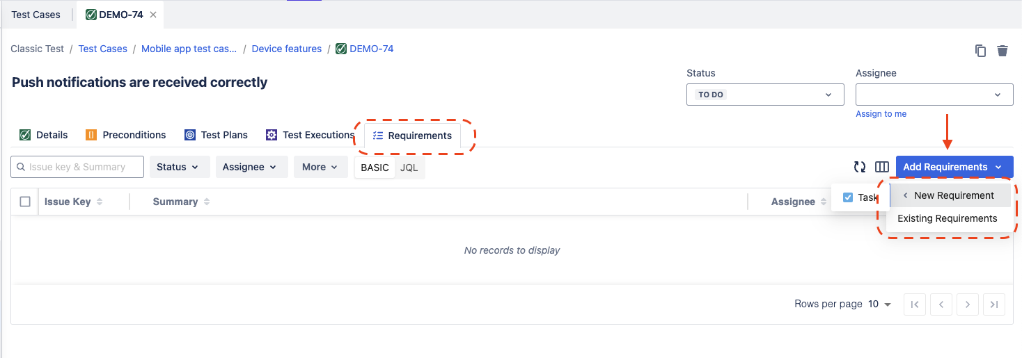Sort by Issue Key column arrows

pos(100,202)
